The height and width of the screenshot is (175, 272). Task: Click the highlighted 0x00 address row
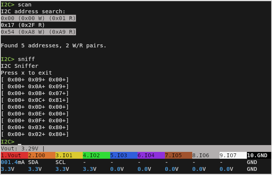click(x=38, y=18)
